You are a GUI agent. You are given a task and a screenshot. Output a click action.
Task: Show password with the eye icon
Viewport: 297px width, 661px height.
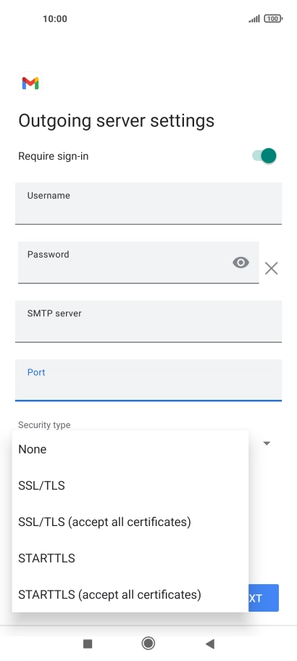[x=240, y=263]
